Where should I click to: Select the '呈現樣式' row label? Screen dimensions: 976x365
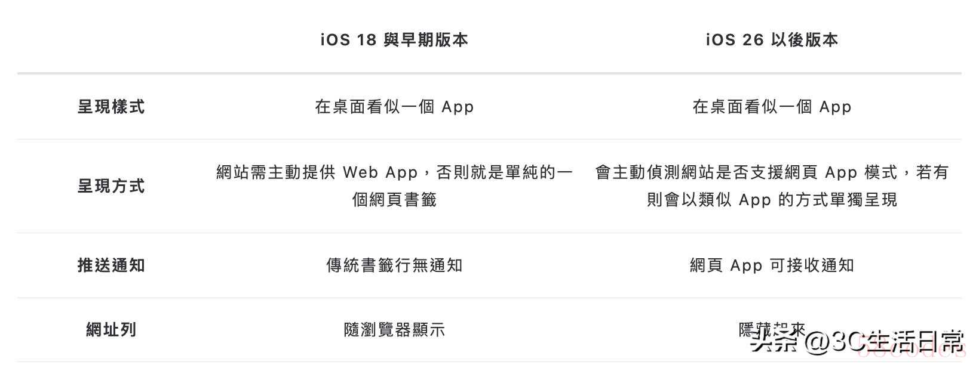click(x=111, y=107)
